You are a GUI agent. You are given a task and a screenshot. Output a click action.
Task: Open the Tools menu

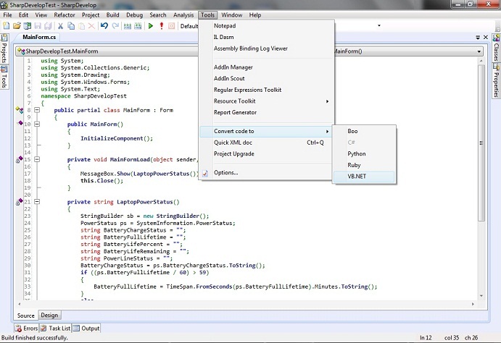click(207, 15)
